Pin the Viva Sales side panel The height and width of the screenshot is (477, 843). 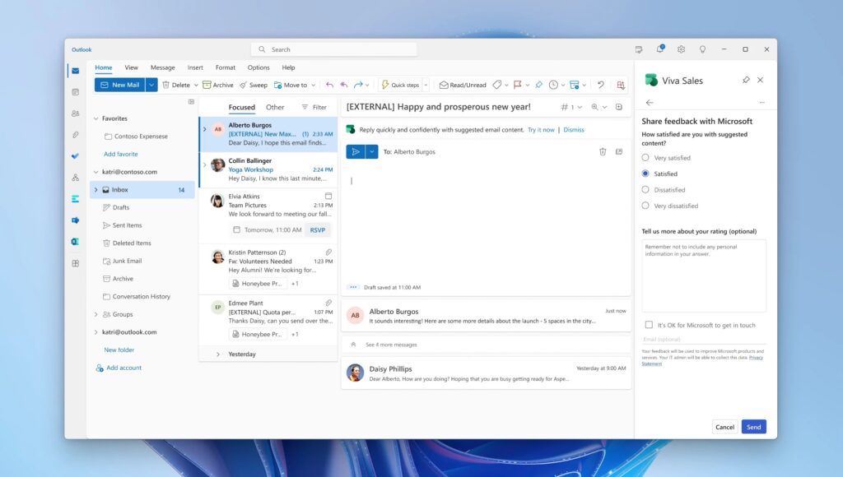(x=746, y=80)
